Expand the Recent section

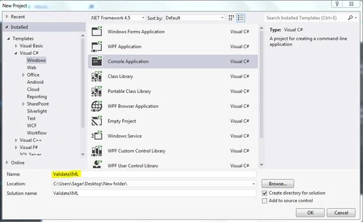7,17
